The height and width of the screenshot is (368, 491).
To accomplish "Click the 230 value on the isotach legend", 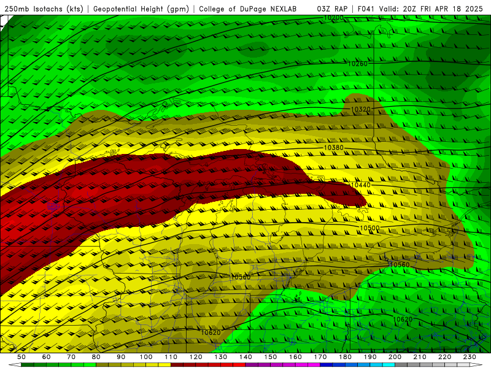I will click(470, 357).
